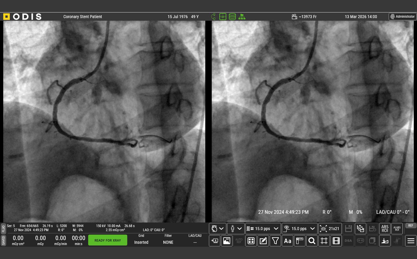This screenshot has width=417, height=259.
Task: Click the 'Frm: 654/665' frame counter
Action: pyautogui.click(x=29, y=226)
